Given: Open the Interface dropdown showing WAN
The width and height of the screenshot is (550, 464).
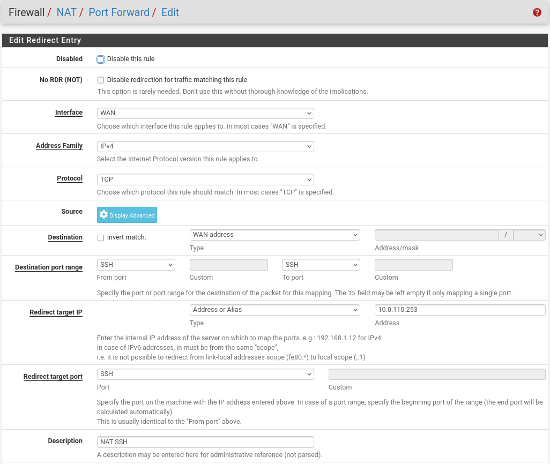Looking at the screenshot, I should click(205, 113).
